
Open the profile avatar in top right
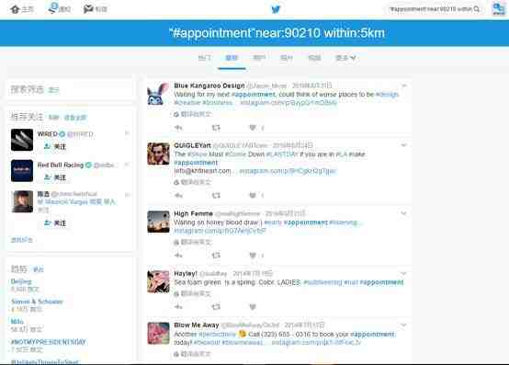tap(498, 9)
